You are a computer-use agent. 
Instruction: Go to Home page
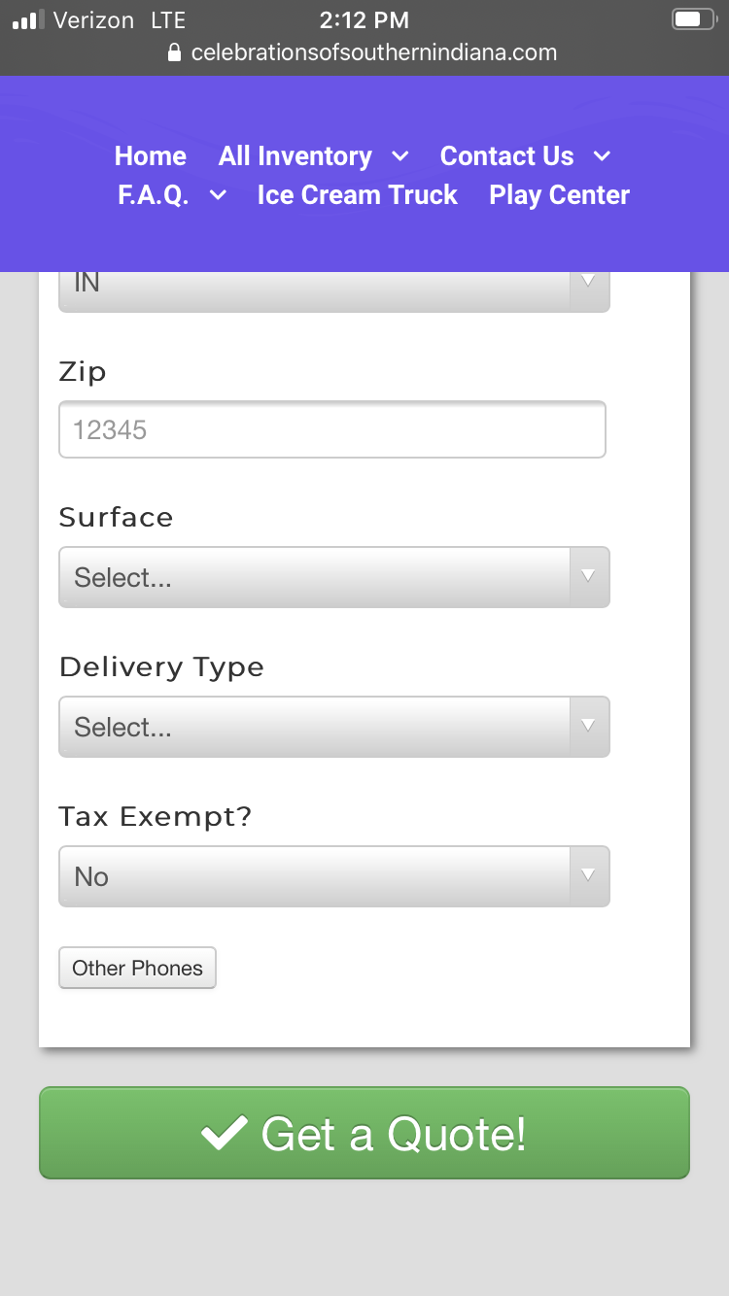tap(151, 156)
